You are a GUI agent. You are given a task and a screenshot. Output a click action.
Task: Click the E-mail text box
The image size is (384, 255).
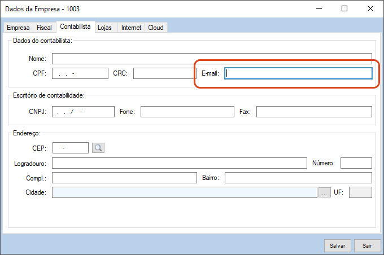(298, 73)
